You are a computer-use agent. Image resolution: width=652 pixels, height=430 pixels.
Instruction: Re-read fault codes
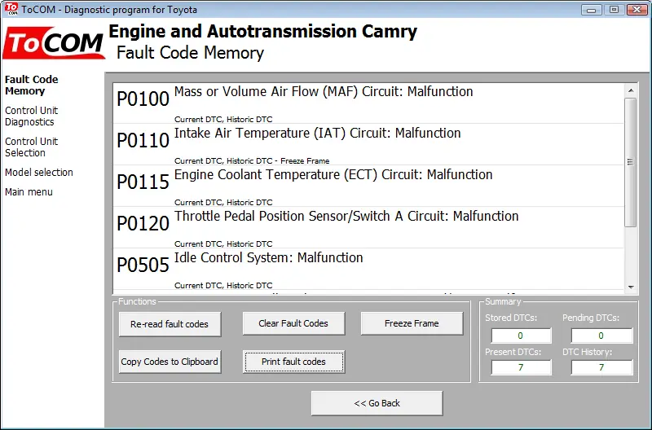coord(170,324)
